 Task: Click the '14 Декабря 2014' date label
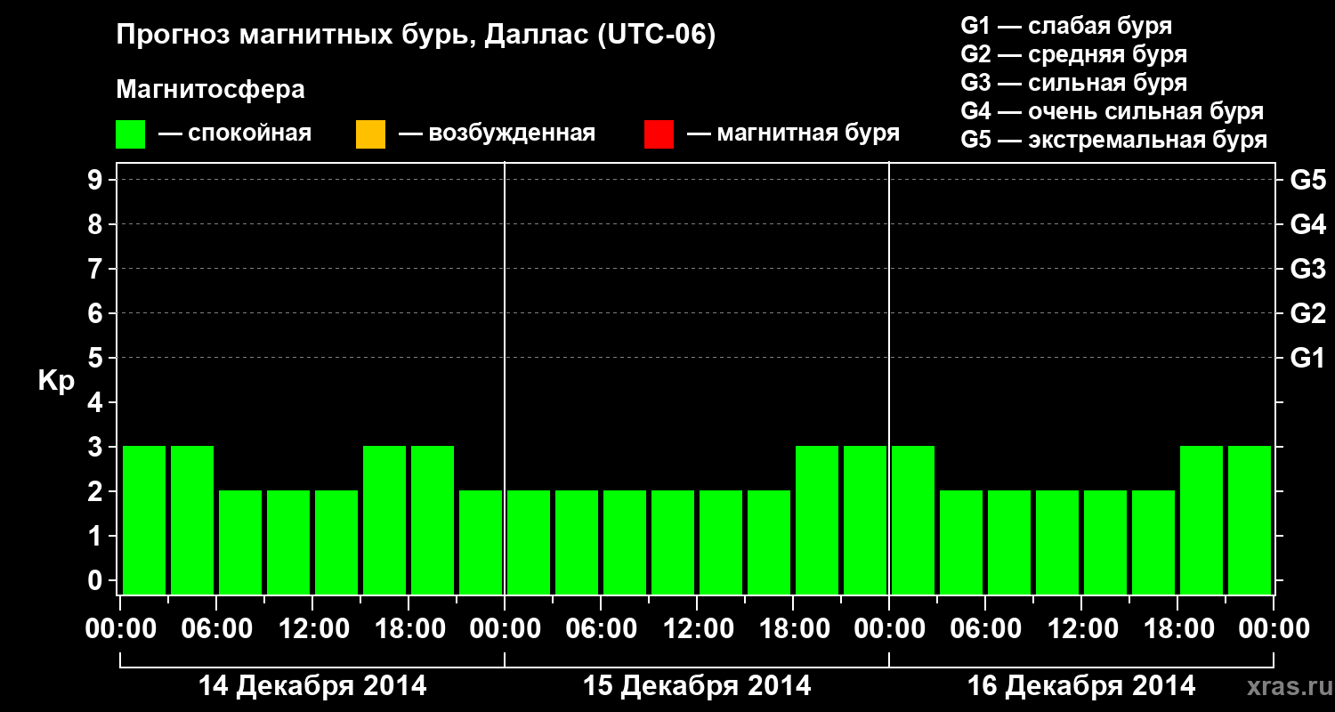coord(312,686)
